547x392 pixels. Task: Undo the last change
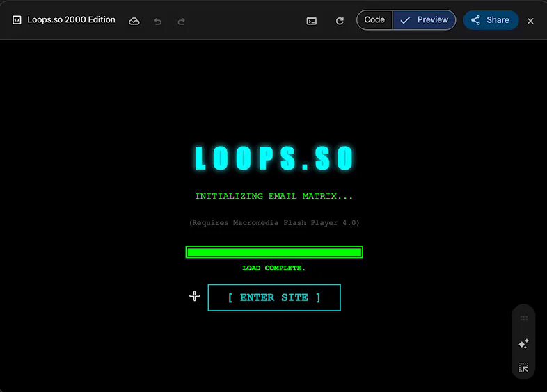pyautogui.click(x=158, y=22)
